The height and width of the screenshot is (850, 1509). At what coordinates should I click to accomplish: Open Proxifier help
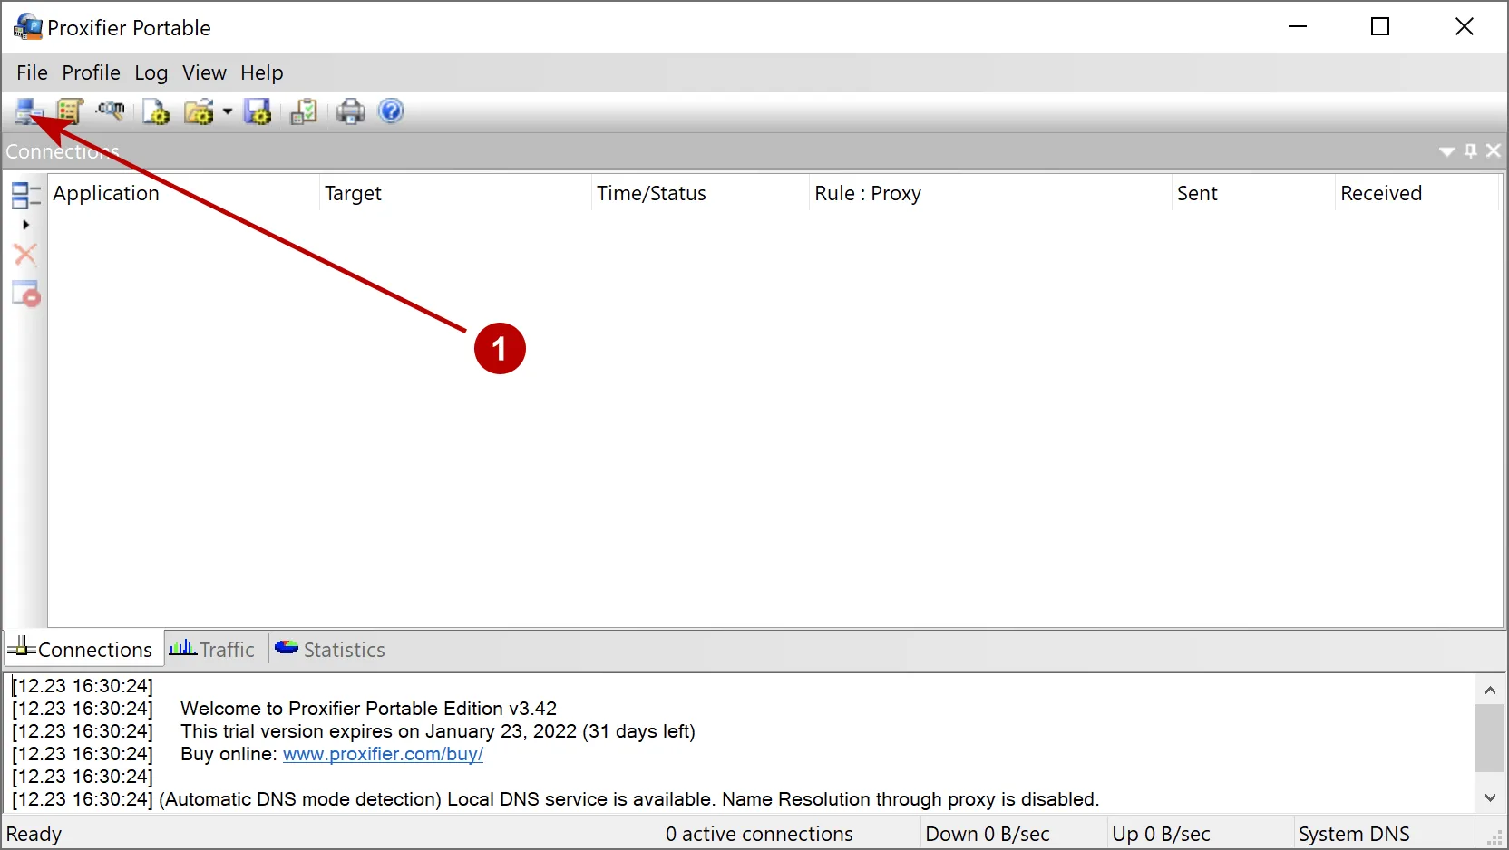pos(390,111)
